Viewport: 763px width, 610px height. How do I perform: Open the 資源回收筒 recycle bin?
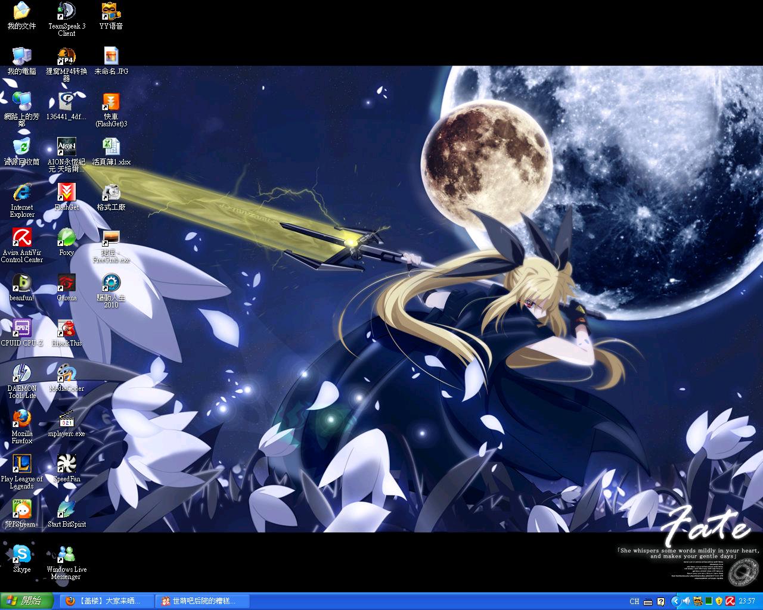[x=22, y=148]
